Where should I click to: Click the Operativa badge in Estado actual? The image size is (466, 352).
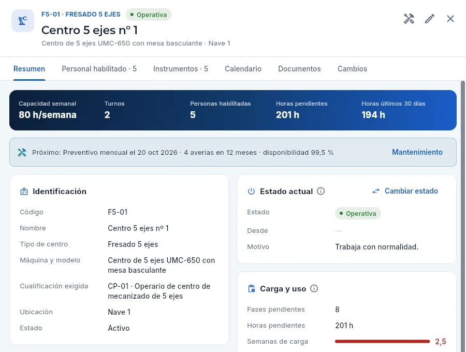358,213
